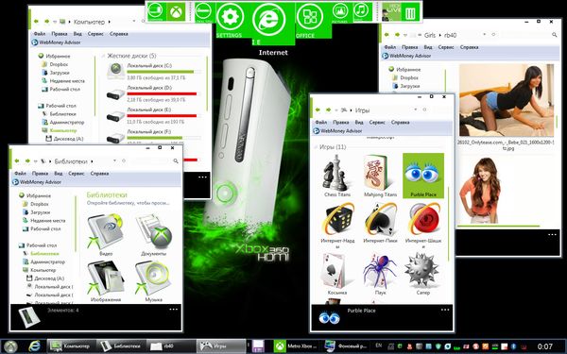The image size is (567, 354).
Task: Click the Xbox logo dock tile
Action: tap(176, 11)
